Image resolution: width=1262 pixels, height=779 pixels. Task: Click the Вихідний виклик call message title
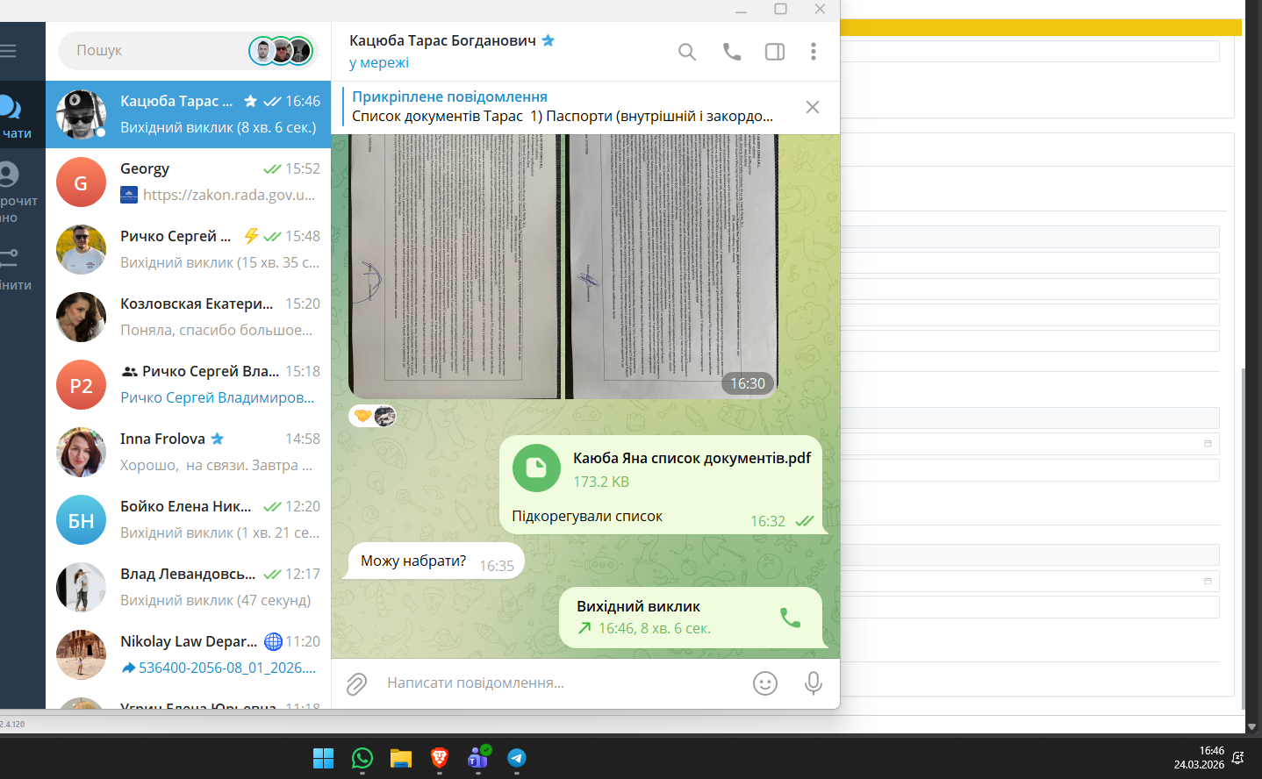(x=638, y=606)
